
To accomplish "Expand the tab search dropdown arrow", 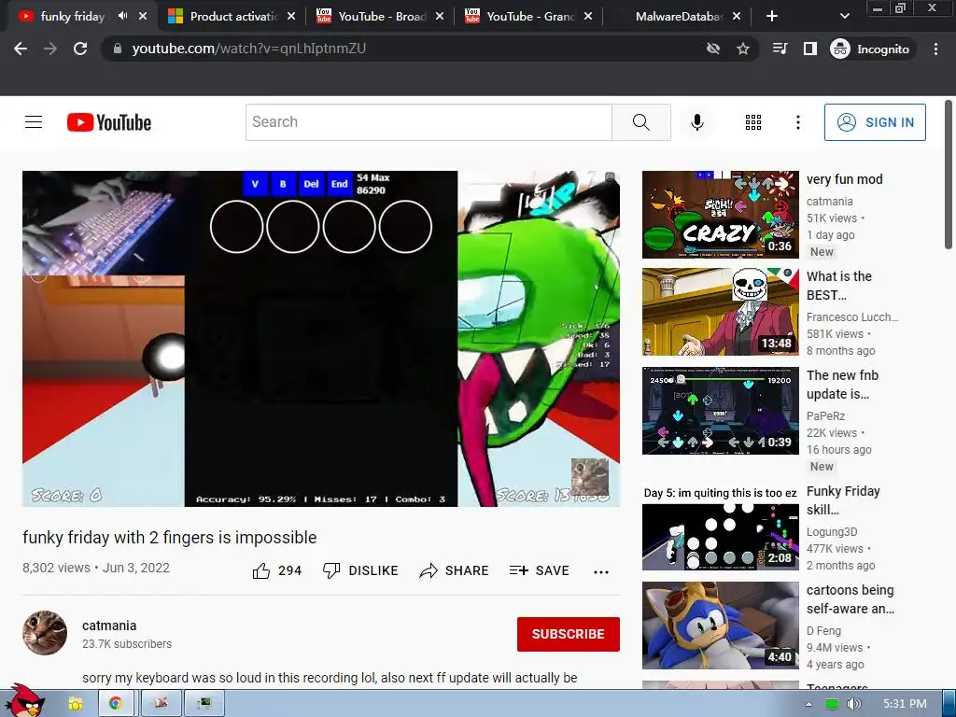I will click(x=844, y=17).
